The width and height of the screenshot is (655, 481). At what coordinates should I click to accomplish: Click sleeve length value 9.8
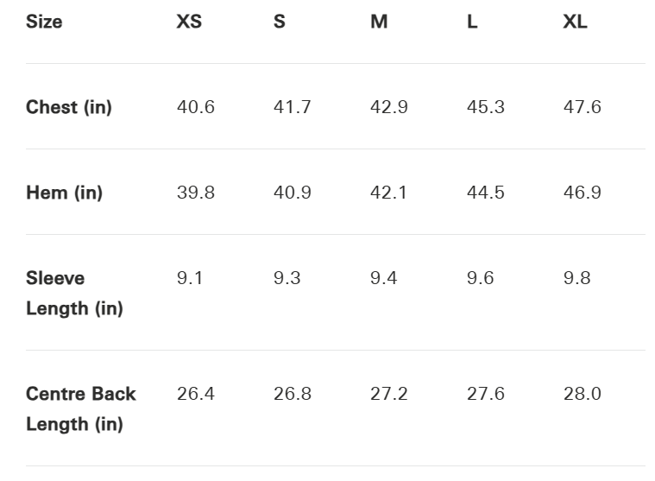coord(577,278)
